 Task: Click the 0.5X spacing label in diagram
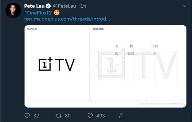[155, 46]
